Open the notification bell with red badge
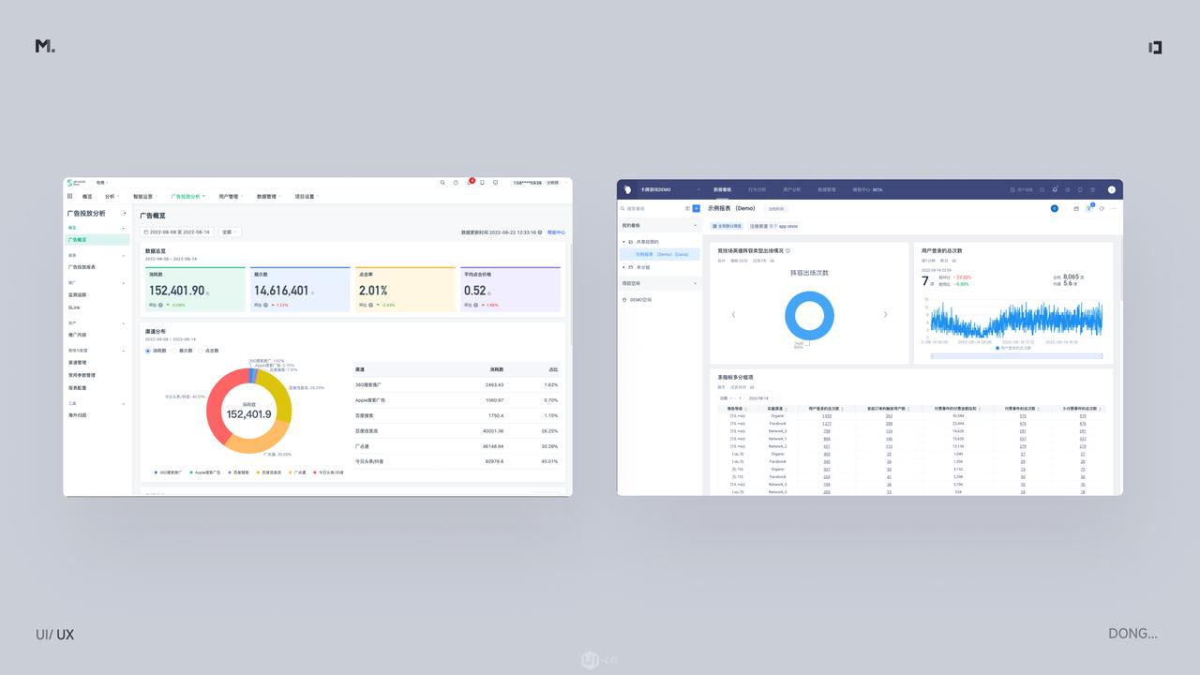This screenshot has height=675, width=1200. point(470,183)
